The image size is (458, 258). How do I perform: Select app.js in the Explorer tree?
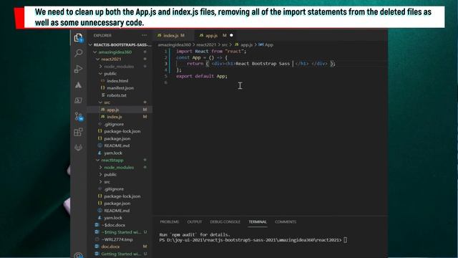coord(120,110)
